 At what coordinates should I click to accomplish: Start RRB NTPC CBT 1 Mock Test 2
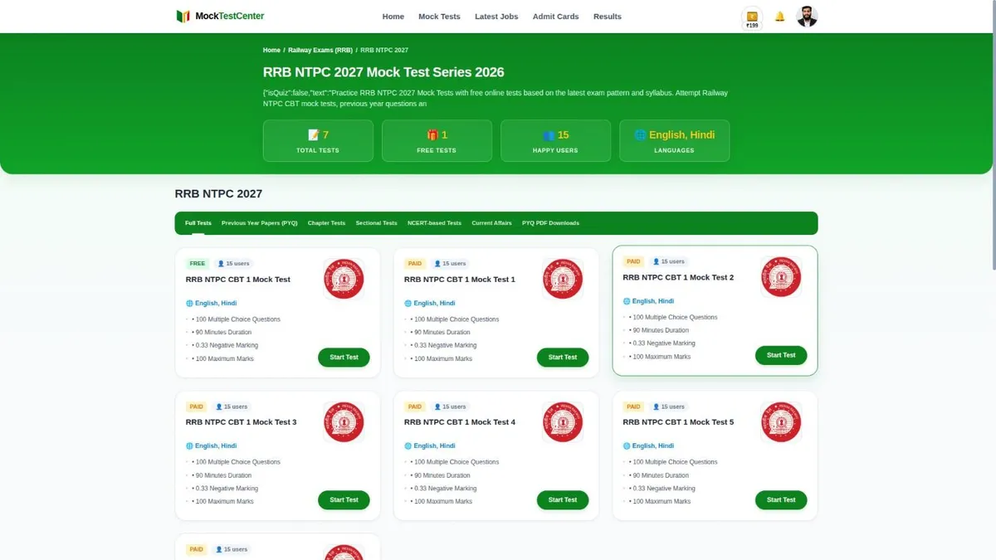pos(781,355)
